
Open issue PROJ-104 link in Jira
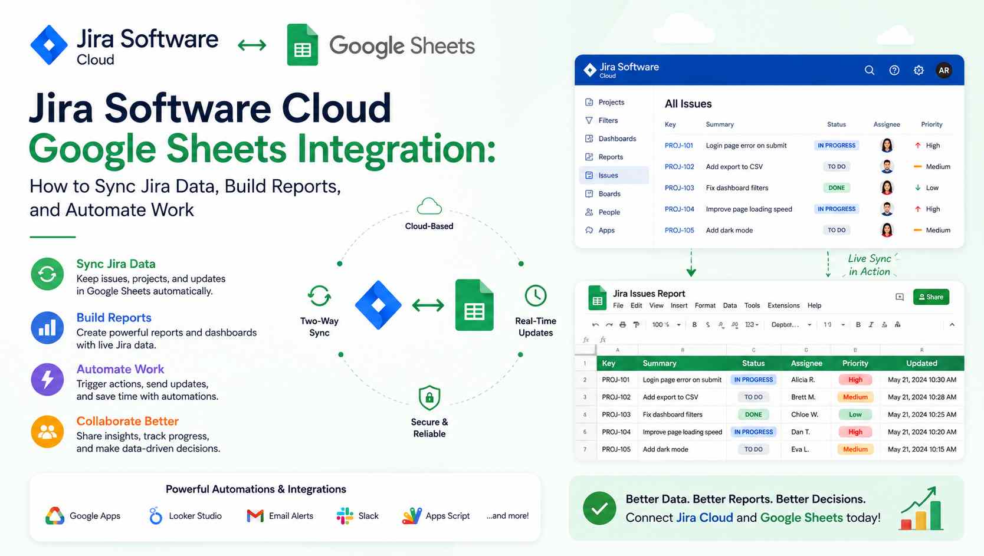[680, 209]
